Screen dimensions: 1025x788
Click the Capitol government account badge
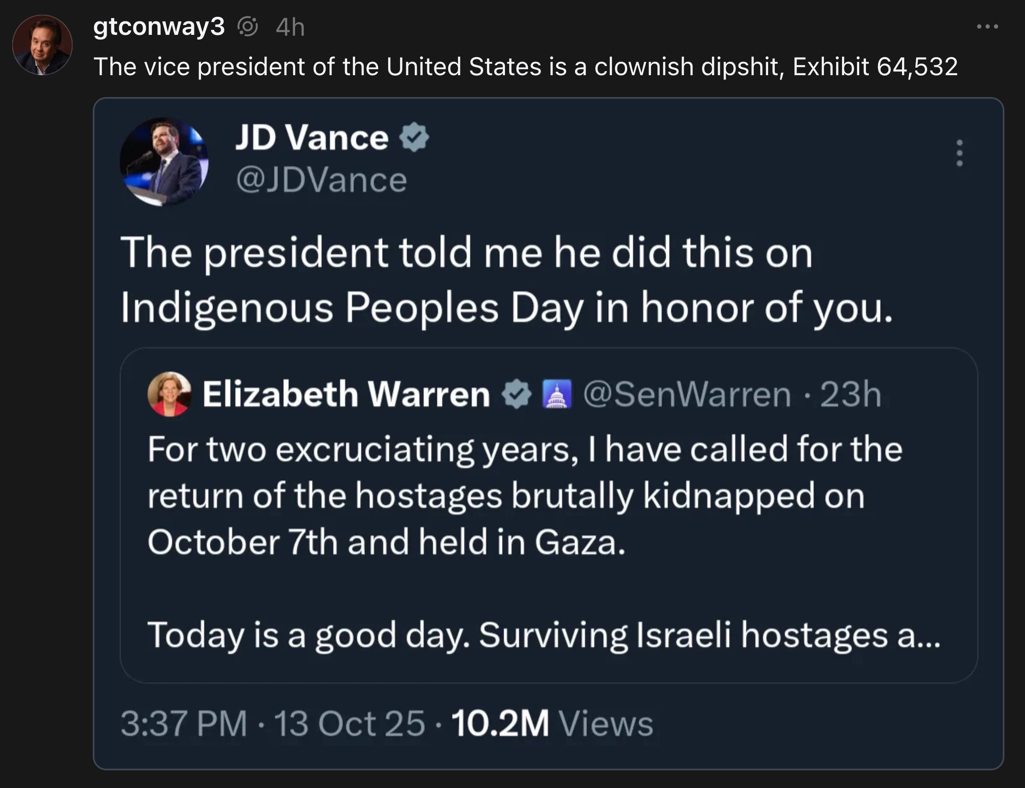pos(558,393)
